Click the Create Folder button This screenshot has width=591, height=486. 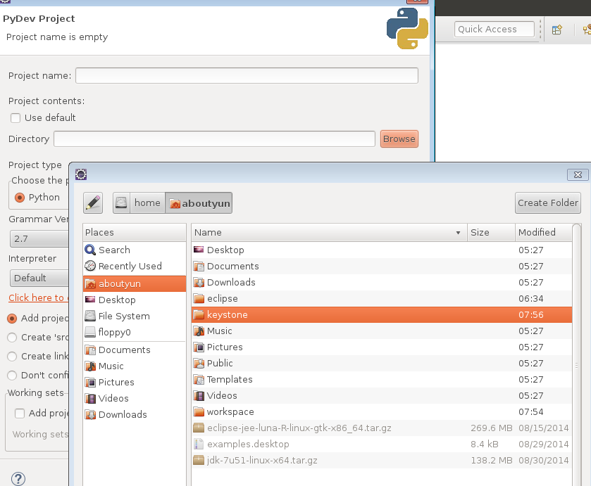547,203
